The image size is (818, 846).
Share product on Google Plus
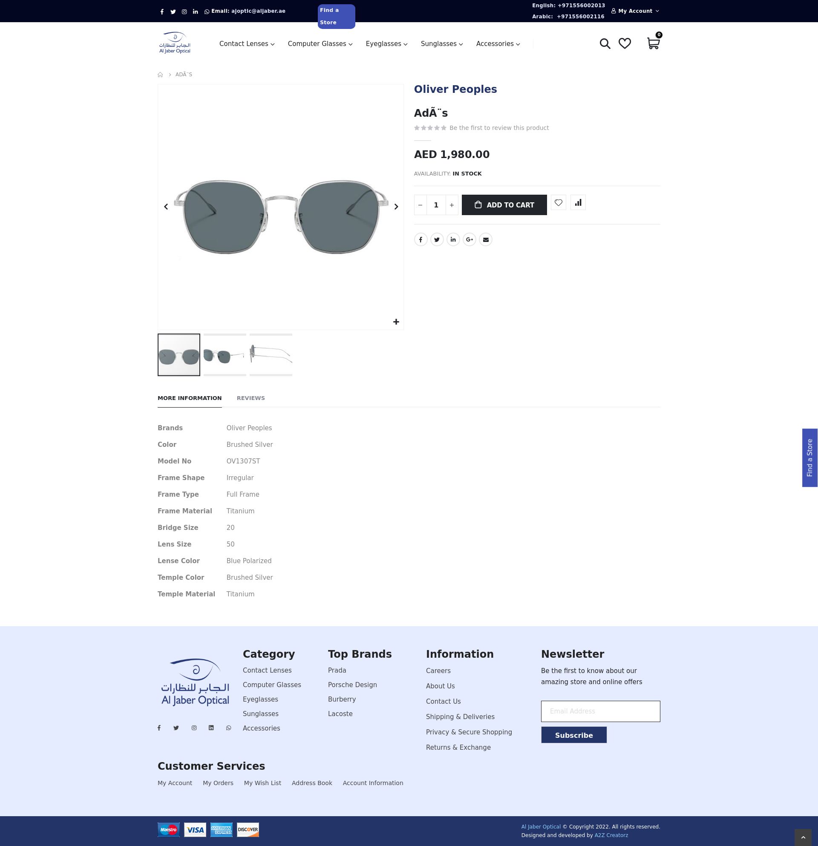469,239
